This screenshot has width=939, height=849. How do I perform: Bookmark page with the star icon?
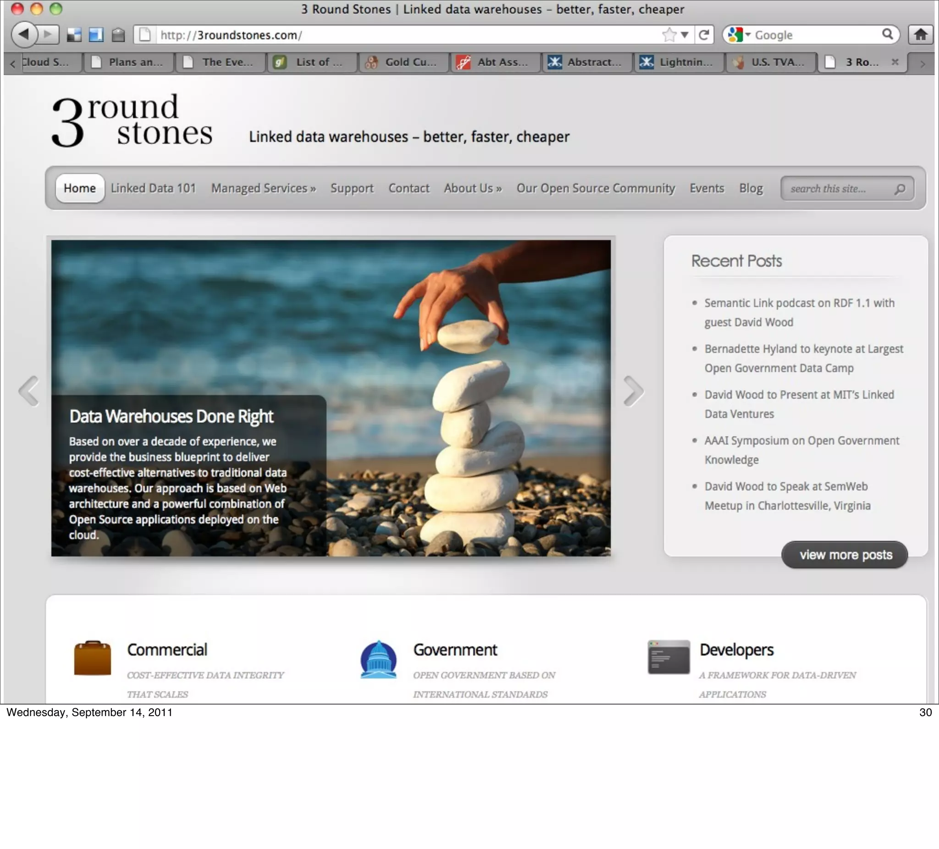tap(669, 34)
